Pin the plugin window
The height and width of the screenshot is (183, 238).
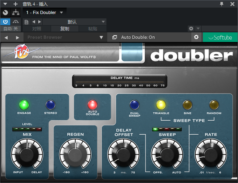tap(222, 4)
